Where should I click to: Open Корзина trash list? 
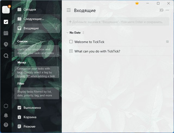[x=30, y=117]
